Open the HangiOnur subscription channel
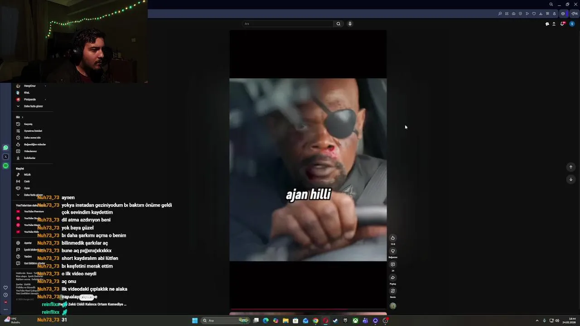The image size is (580, 326). pyautogui.click(x=30, y=86)
